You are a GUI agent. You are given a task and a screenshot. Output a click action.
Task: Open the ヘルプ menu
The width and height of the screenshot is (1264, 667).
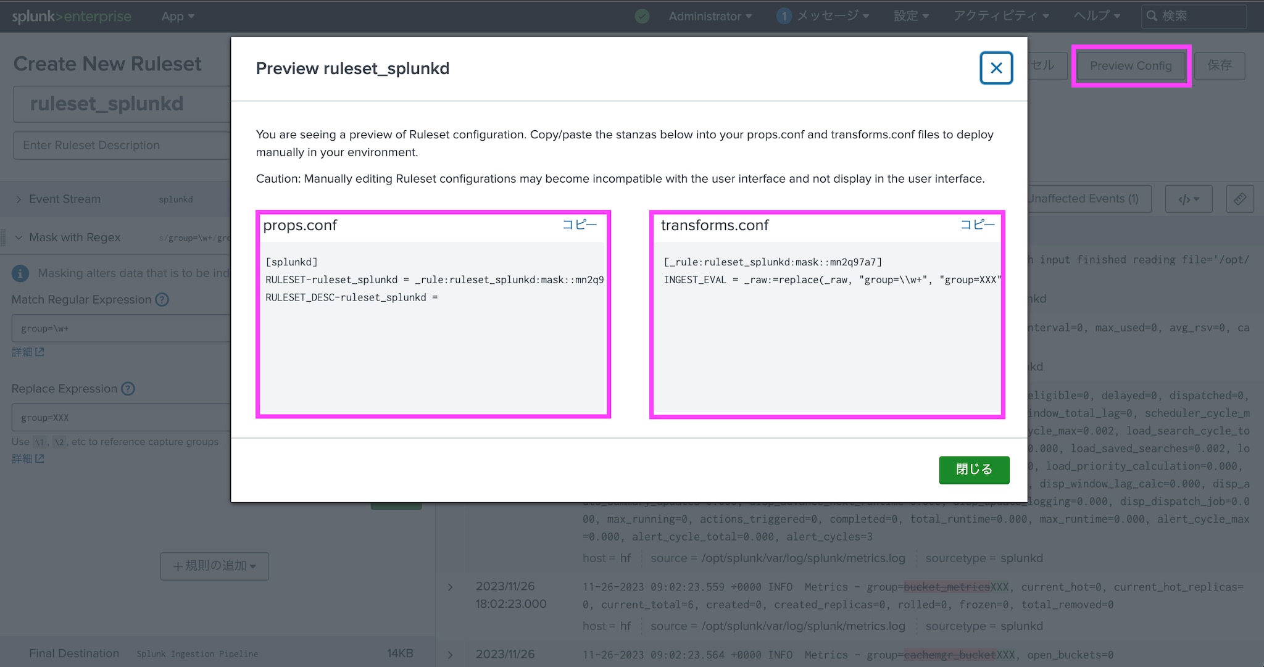tap(1097, 16)
